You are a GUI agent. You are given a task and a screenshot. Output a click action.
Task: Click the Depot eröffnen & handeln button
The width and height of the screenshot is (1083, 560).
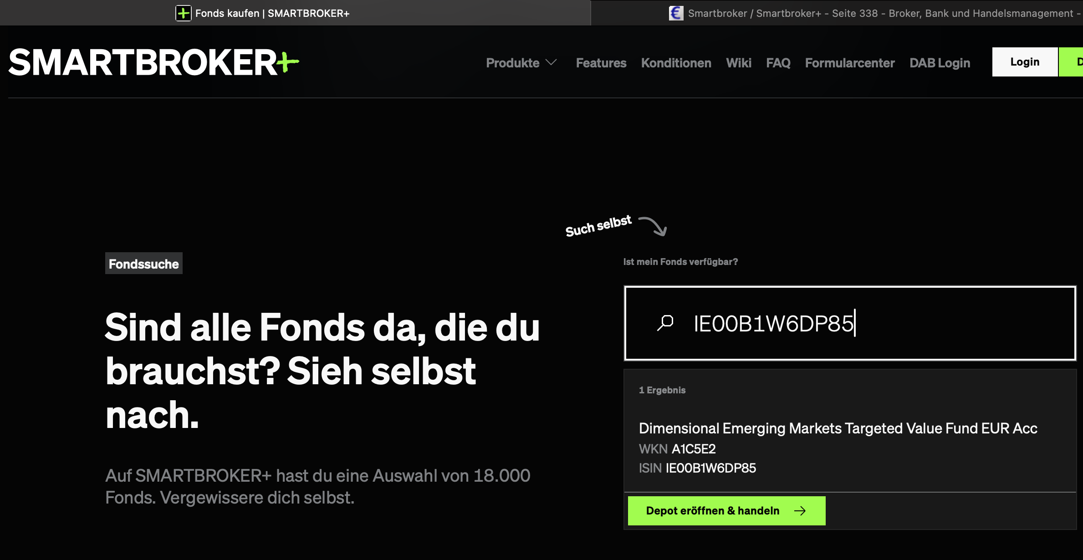726,511
